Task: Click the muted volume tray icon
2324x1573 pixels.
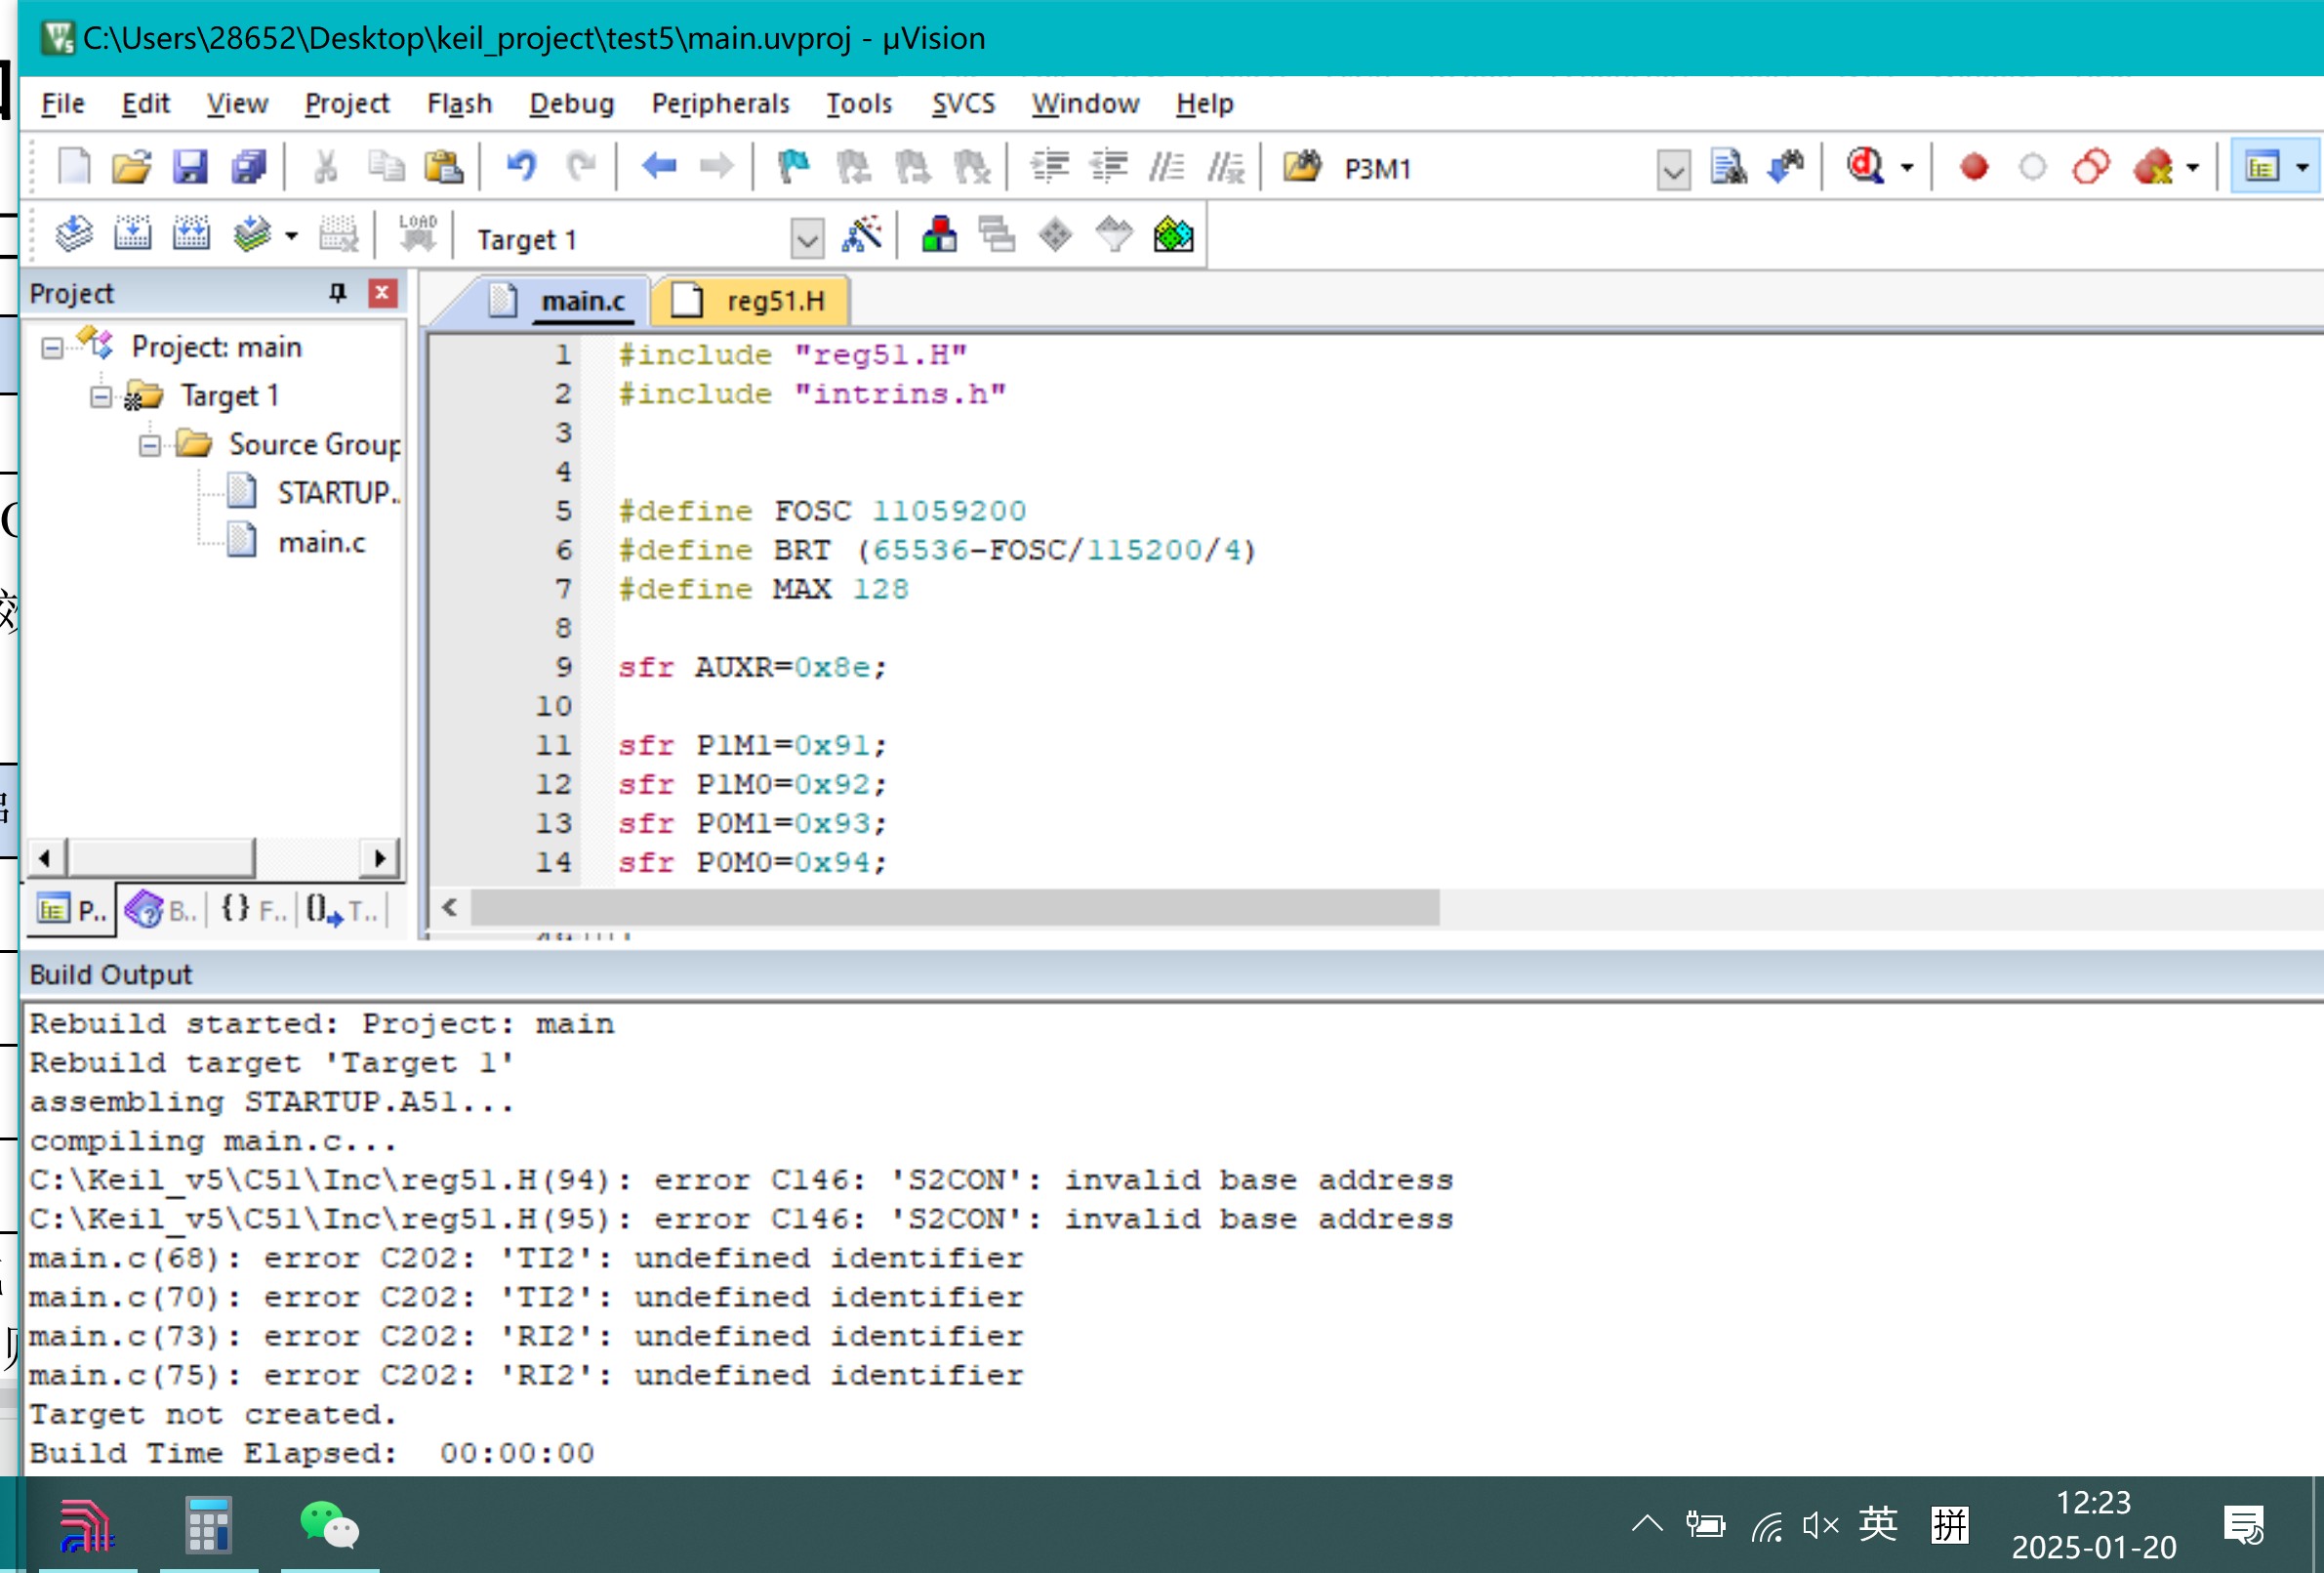Action: click(1820, 1526)
